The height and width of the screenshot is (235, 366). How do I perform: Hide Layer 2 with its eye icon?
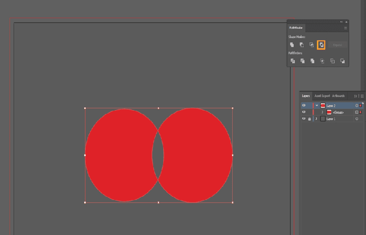pyautogui.click(x=304, y=105)
